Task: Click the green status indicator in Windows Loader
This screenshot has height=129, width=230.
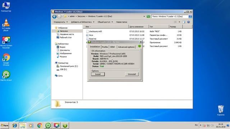Action: 139,46
